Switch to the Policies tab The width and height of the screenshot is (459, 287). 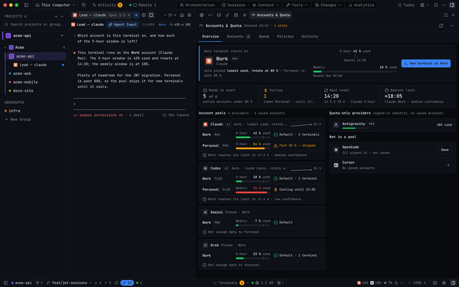pyautogui.click(x=285, y=36)
